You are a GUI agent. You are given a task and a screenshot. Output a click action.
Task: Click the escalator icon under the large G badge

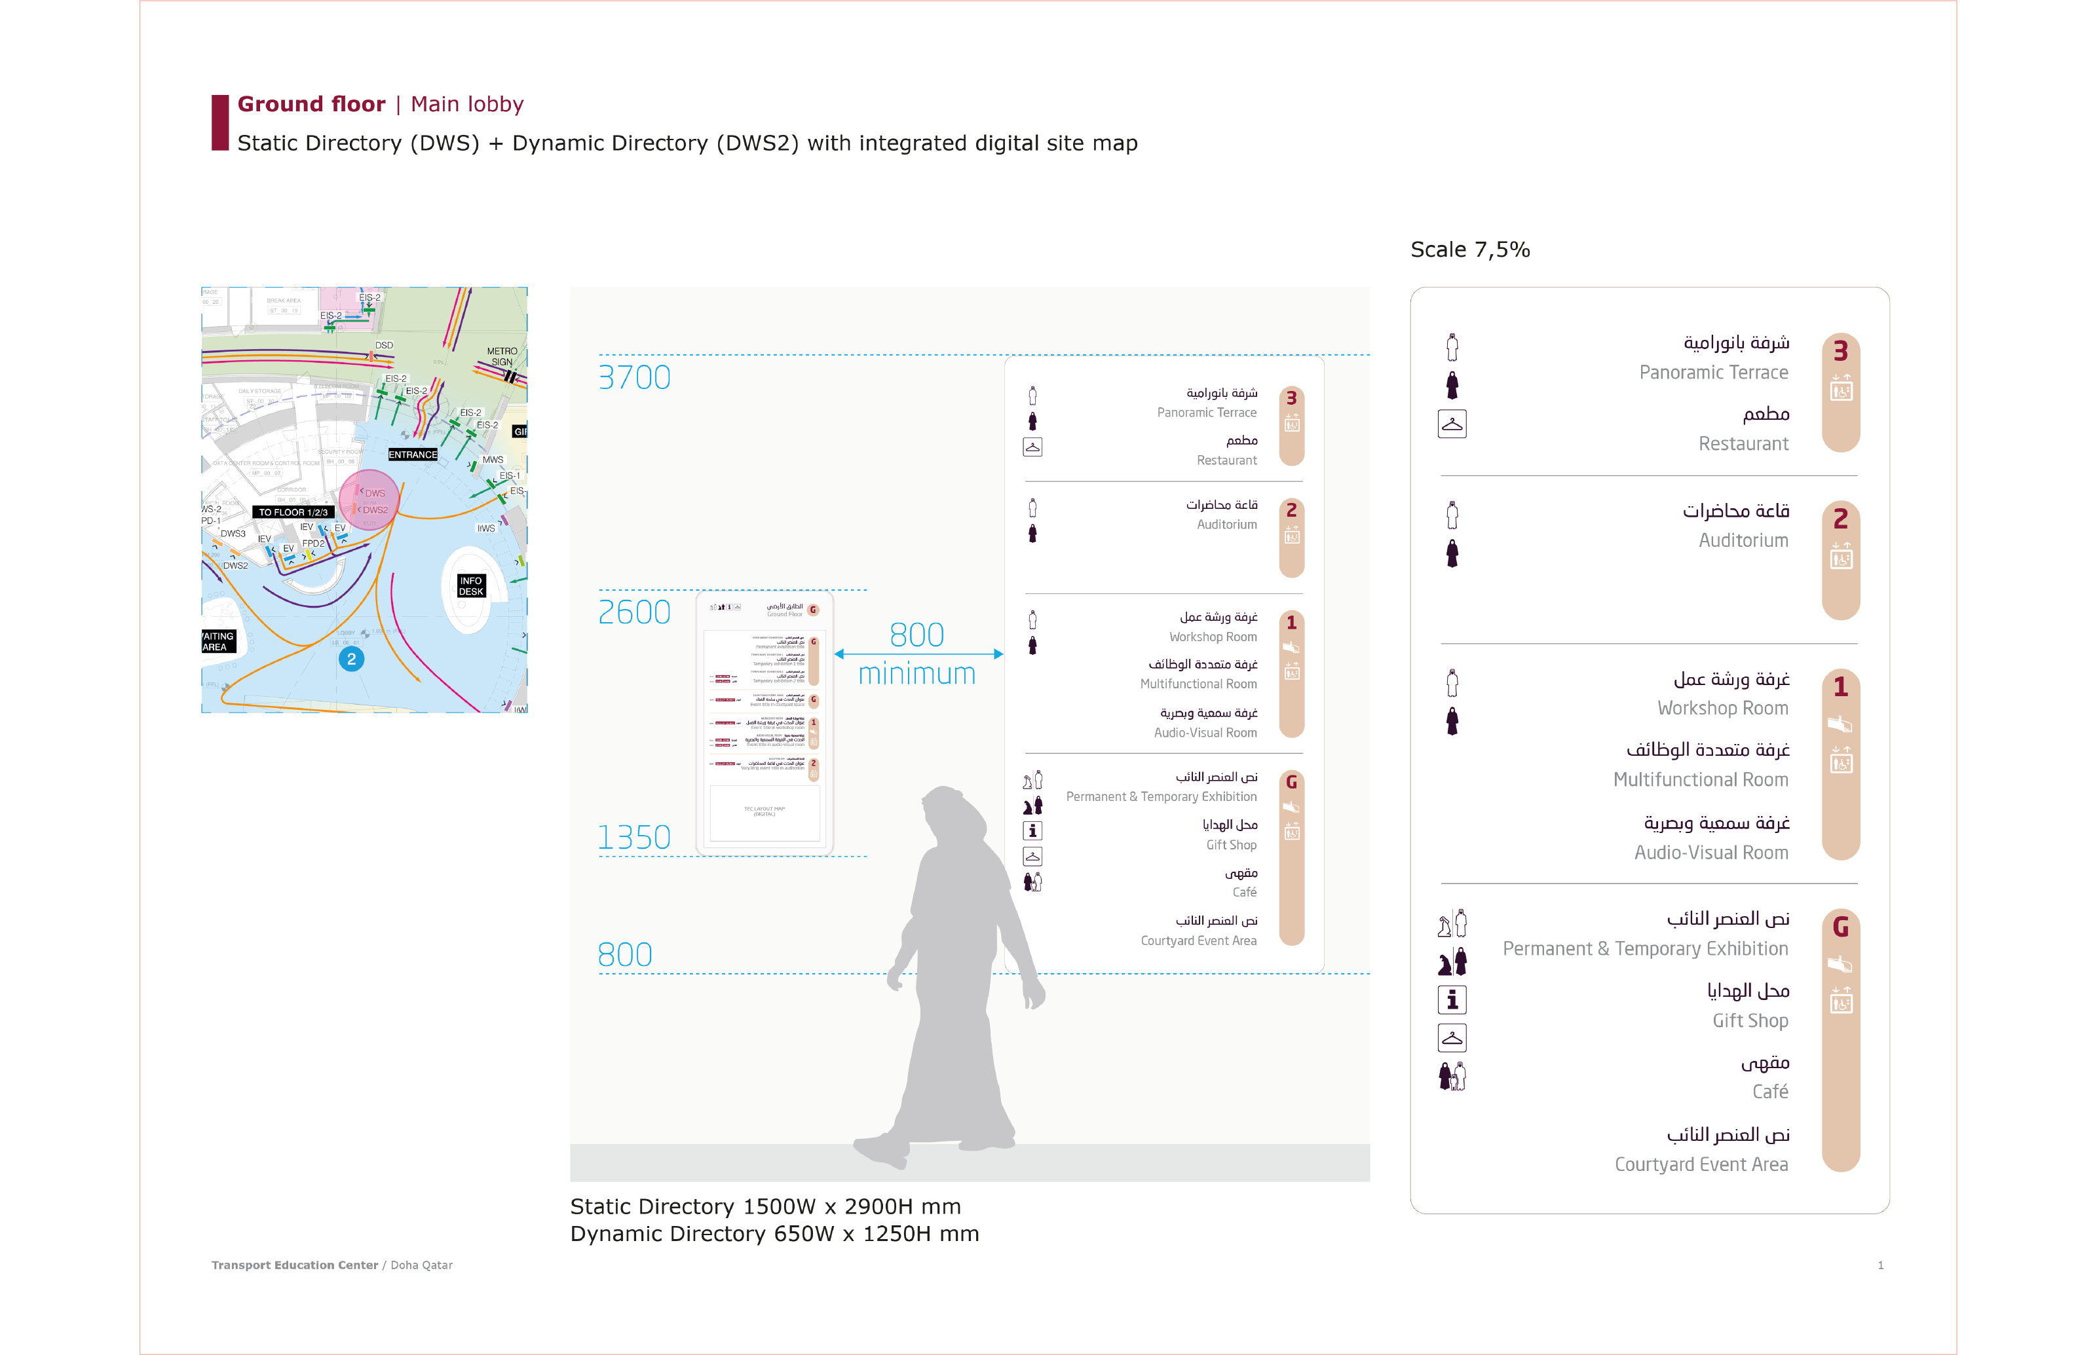pos(1841,964)
